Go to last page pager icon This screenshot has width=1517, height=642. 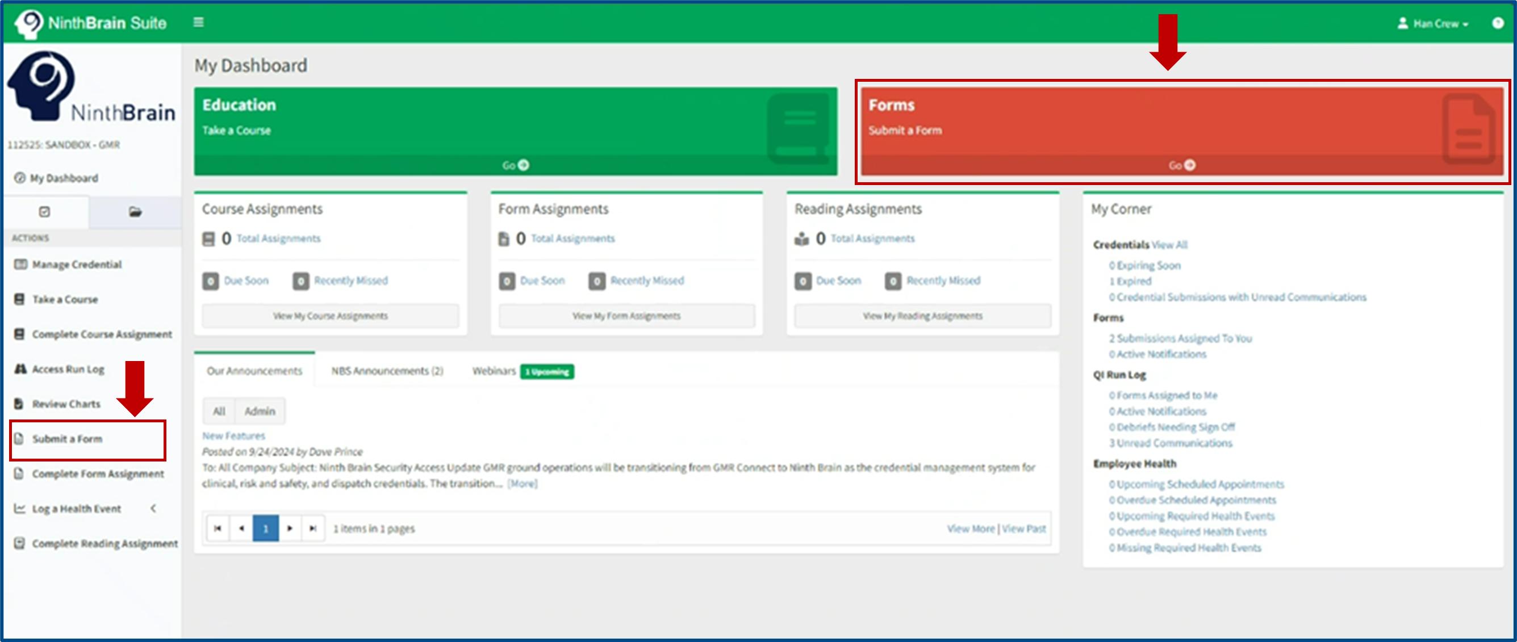[x=314, y=528]
